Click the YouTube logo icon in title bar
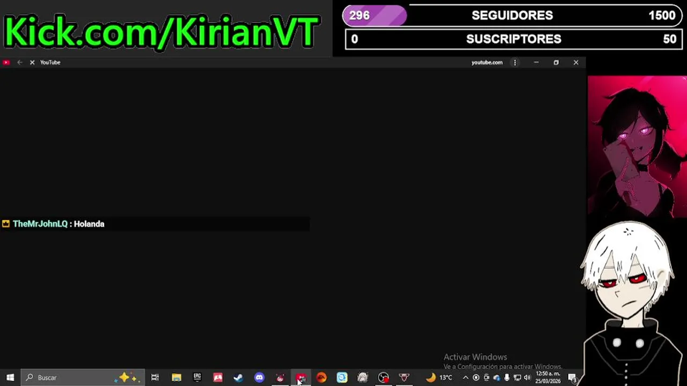687x386 pixels. point(6,62)
